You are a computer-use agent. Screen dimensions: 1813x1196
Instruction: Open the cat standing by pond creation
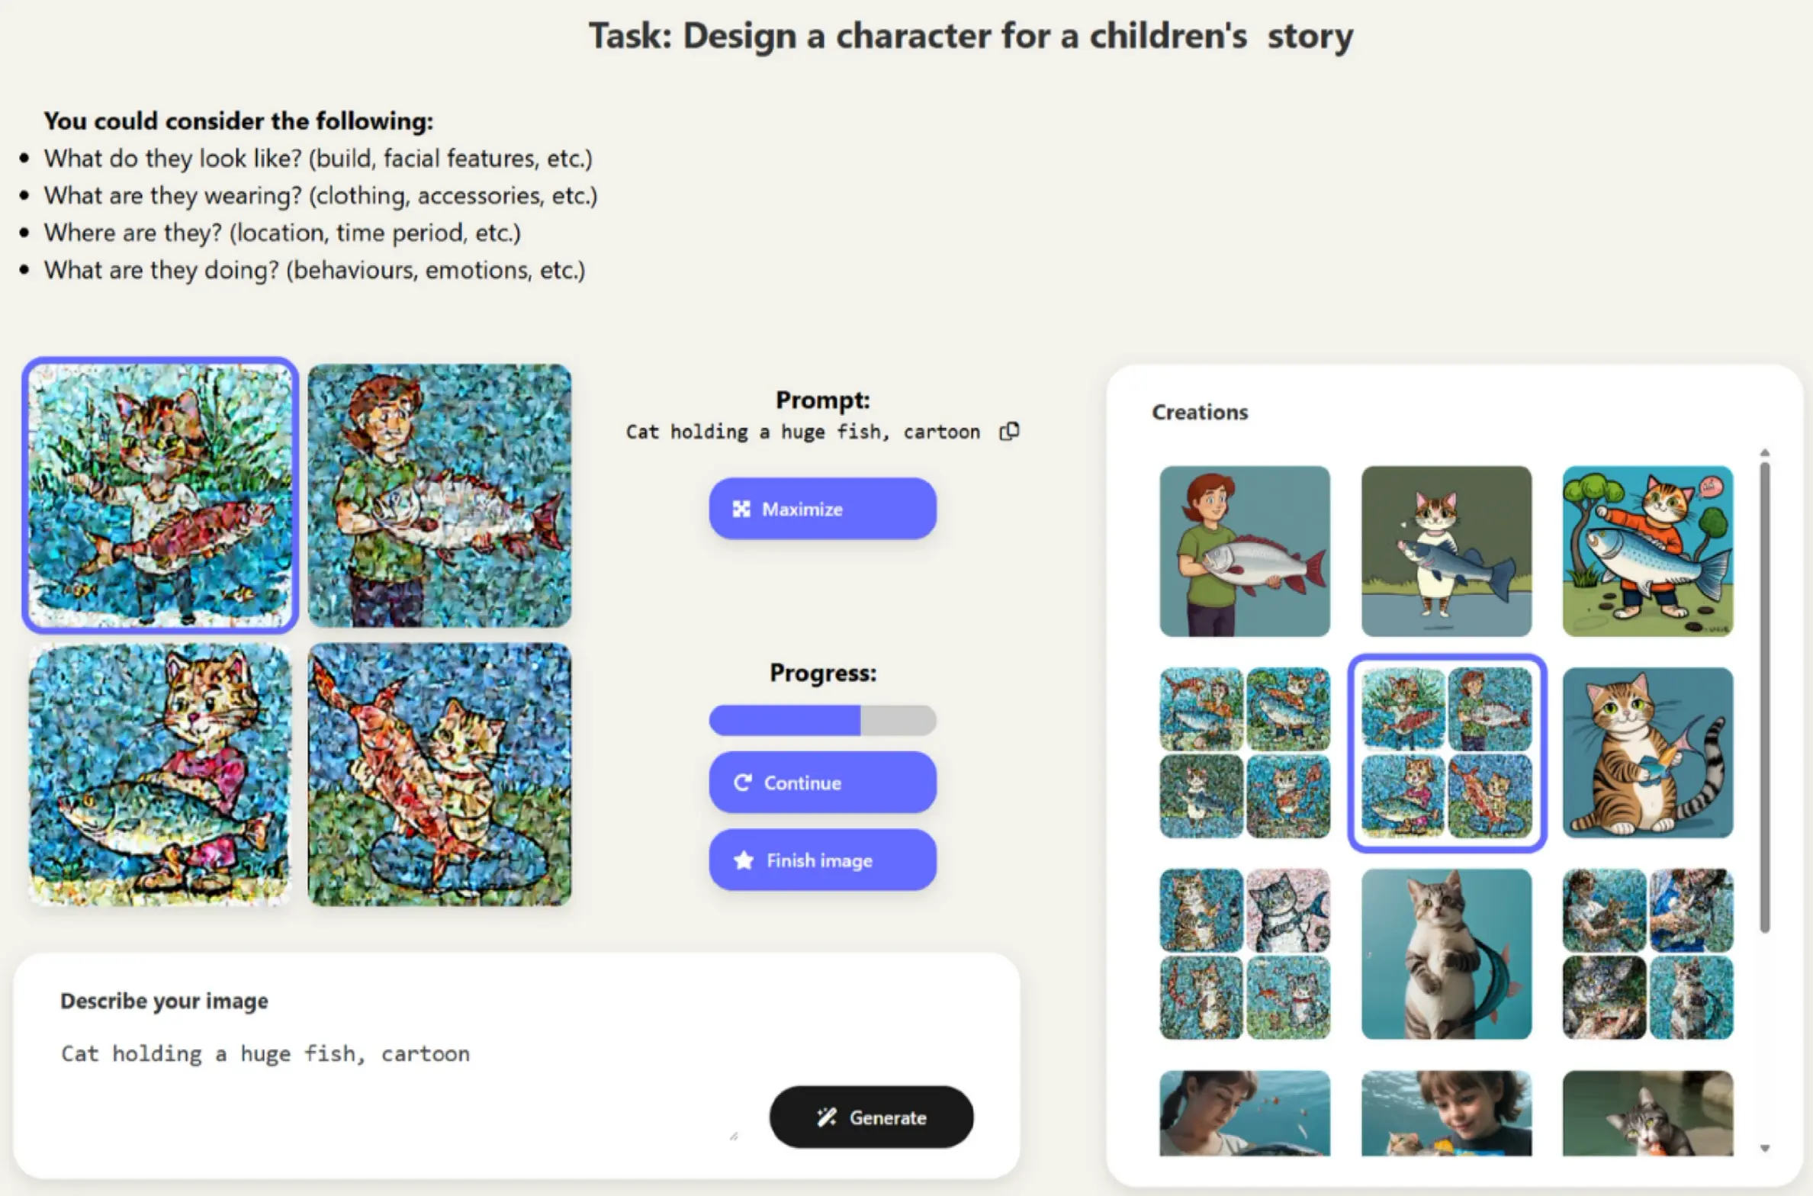point(1446,551)
